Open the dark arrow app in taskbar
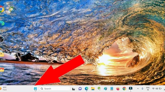Screen dimensions: 165x92 [131, 89]
